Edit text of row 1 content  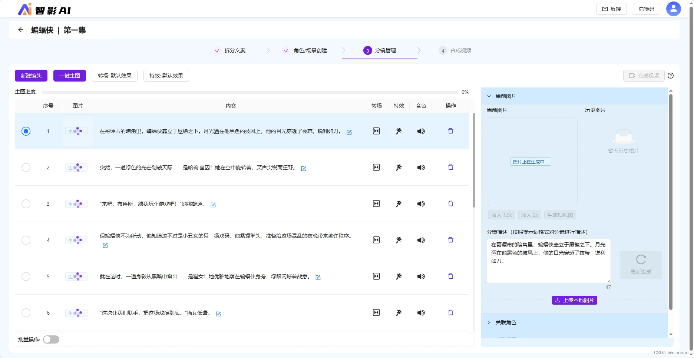pyautogui.click(x=349, y=132)
